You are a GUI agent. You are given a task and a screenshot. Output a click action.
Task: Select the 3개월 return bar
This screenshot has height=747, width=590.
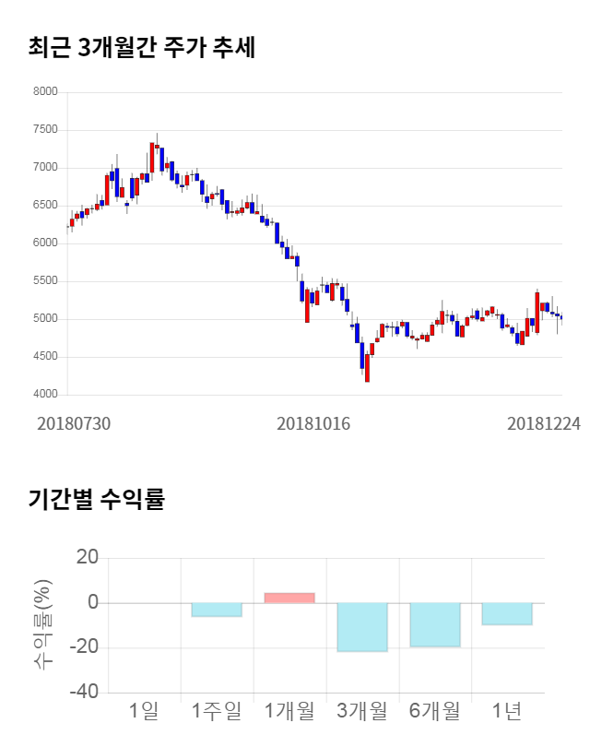pyautogui.click(x=362, y=627)
